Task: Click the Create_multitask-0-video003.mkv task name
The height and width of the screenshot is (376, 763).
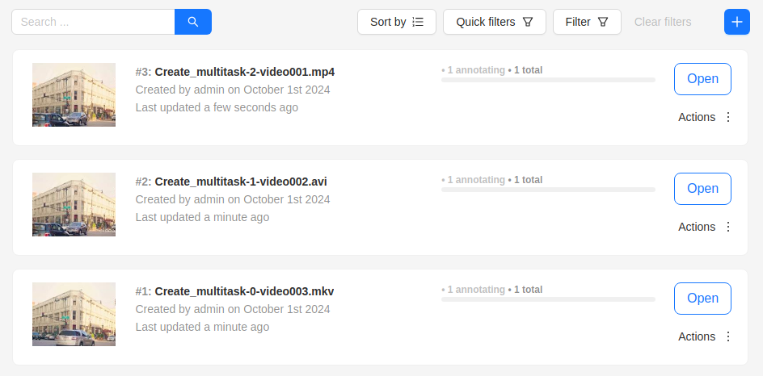Action: pos(244,291)
